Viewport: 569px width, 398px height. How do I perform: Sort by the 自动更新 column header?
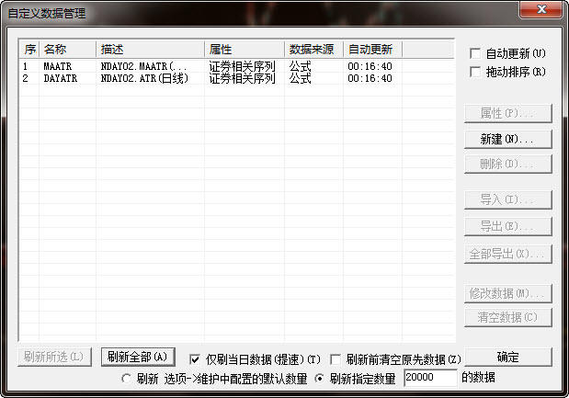click(372, 50)
